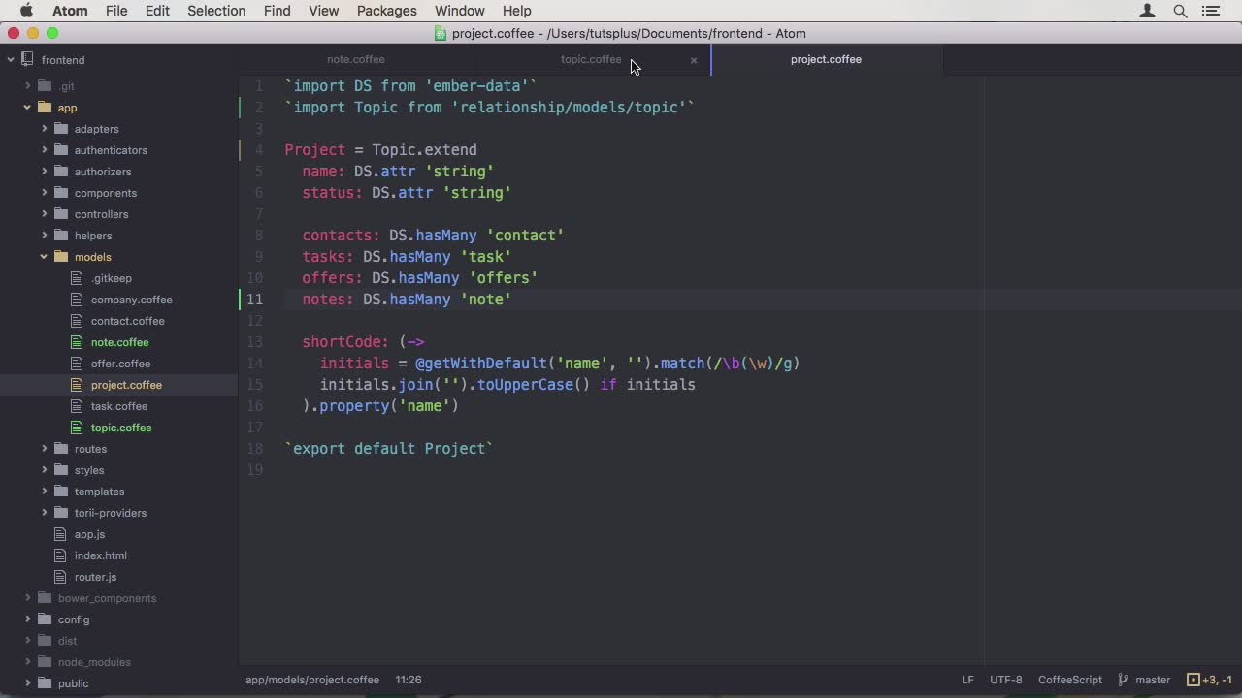Expand the styles folder
Image resolution: width=1242 pixels, height=698 pixels.
pos(44,470)
